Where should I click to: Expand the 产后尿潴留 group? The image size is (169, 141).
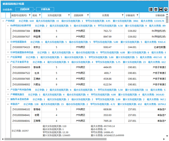(8, 57)
